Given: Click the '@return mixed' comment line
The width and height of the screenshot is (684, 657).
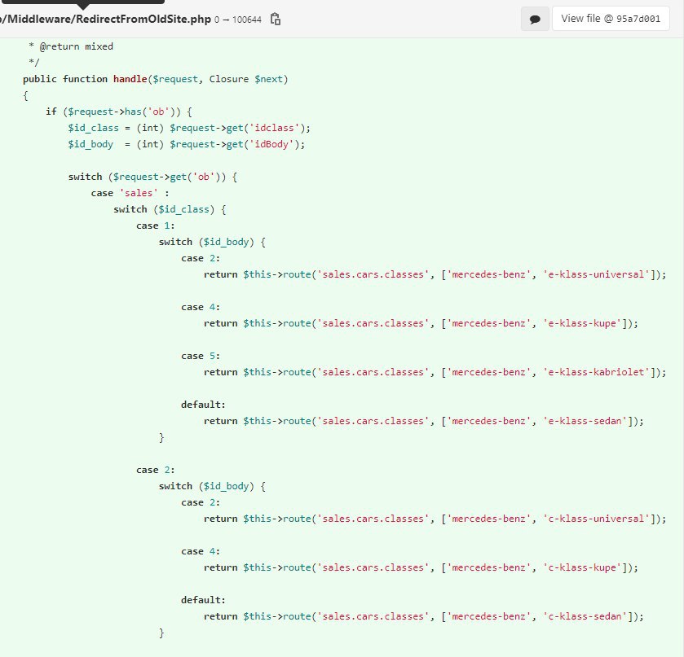Looking at the screenshot, I should point(71,46).
